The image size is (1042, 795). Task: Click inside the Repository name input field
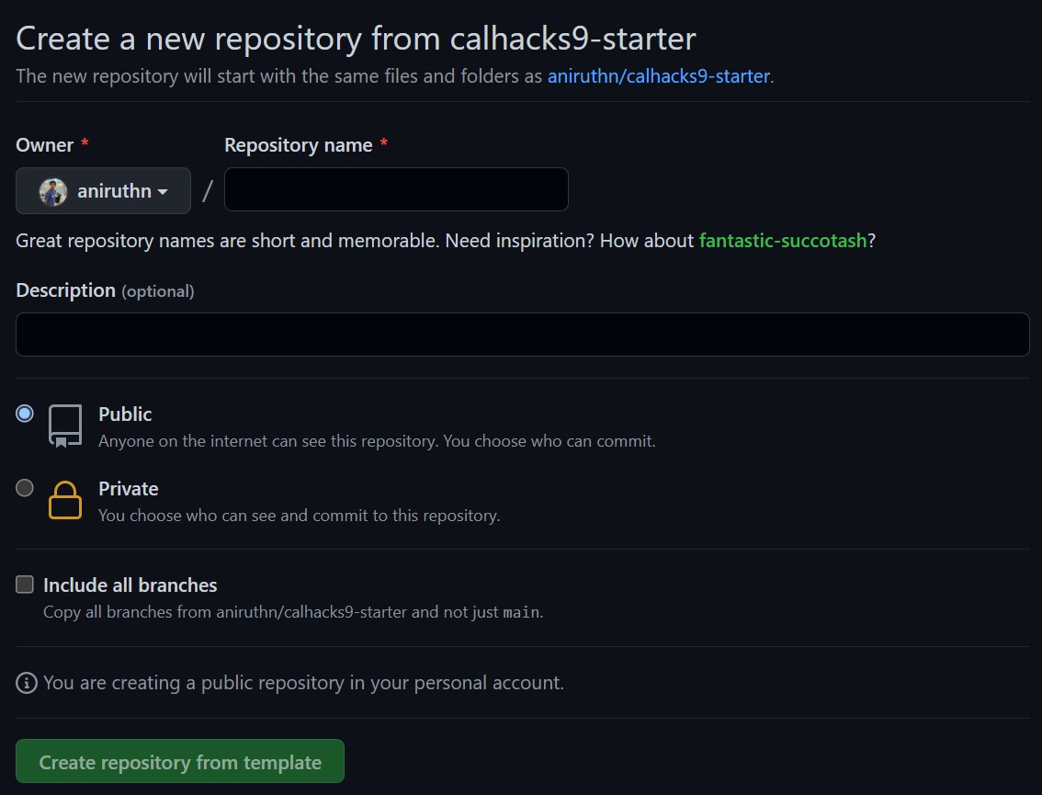tap(396, 188)
